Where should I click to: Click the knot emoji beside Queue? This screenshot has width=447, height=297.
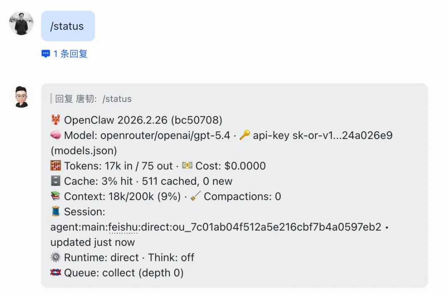tap(55, 273)
